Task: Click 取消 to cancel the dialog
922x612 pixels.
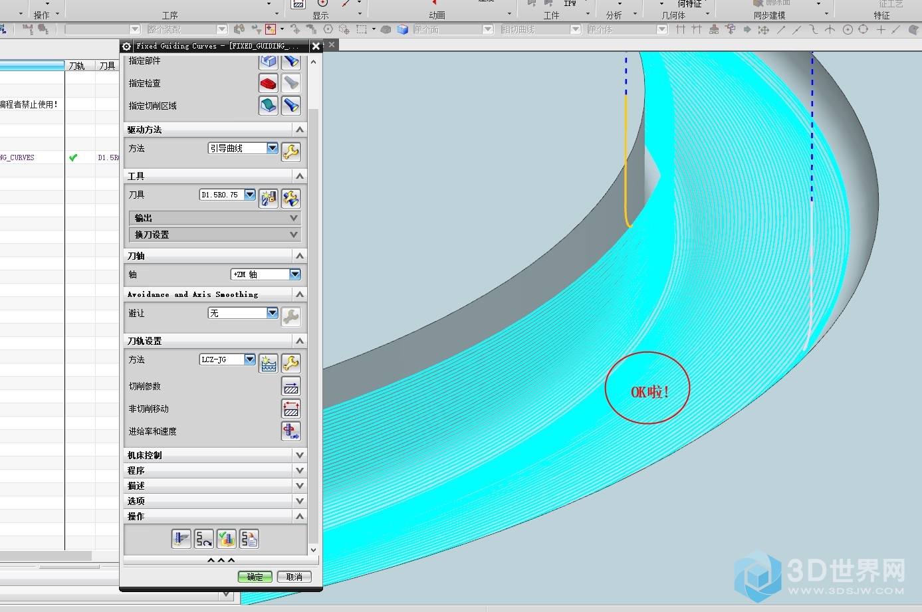Action: 294,577
